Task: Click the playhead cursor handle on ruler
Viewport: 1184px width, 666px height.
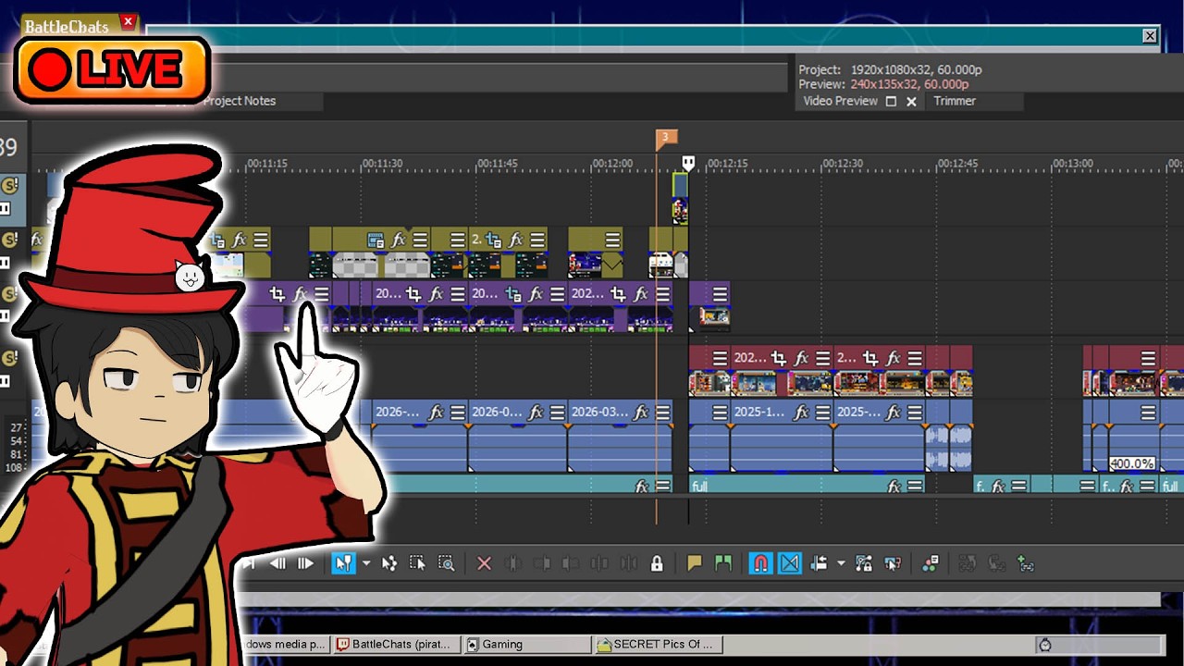Action: (688, 164)
